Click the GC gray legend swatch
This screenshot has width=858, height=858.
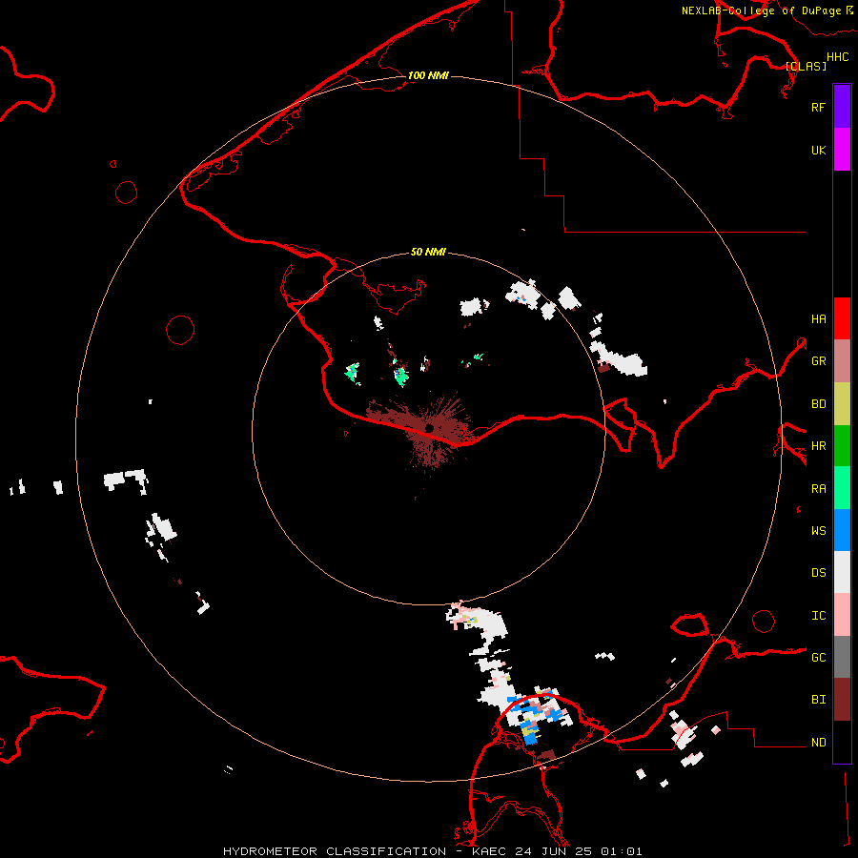pyautogui.click(x=842, y=657)
